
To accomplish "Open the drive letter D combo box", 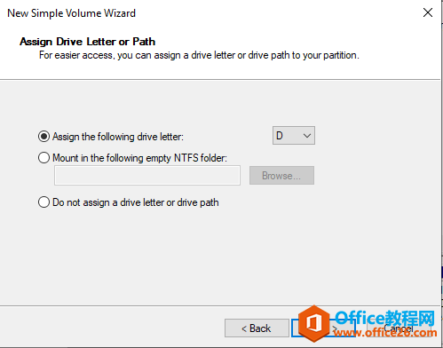I will pos(294,136).
